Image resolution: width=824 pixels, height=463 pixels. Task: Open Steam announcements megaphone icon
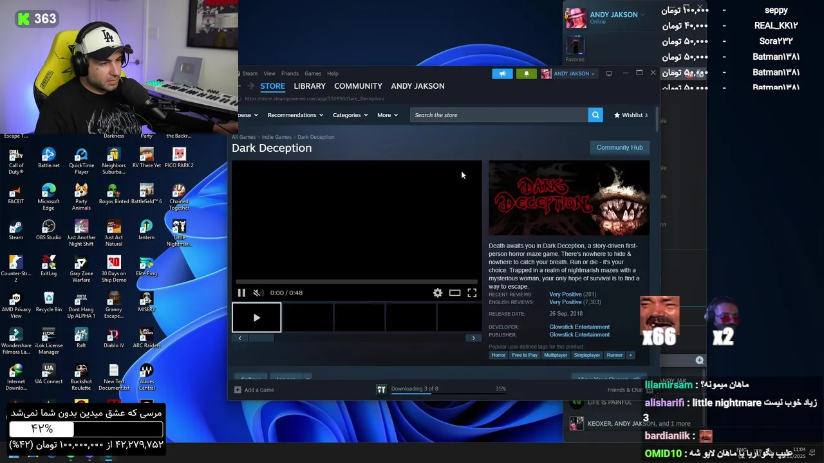point(503,73)
